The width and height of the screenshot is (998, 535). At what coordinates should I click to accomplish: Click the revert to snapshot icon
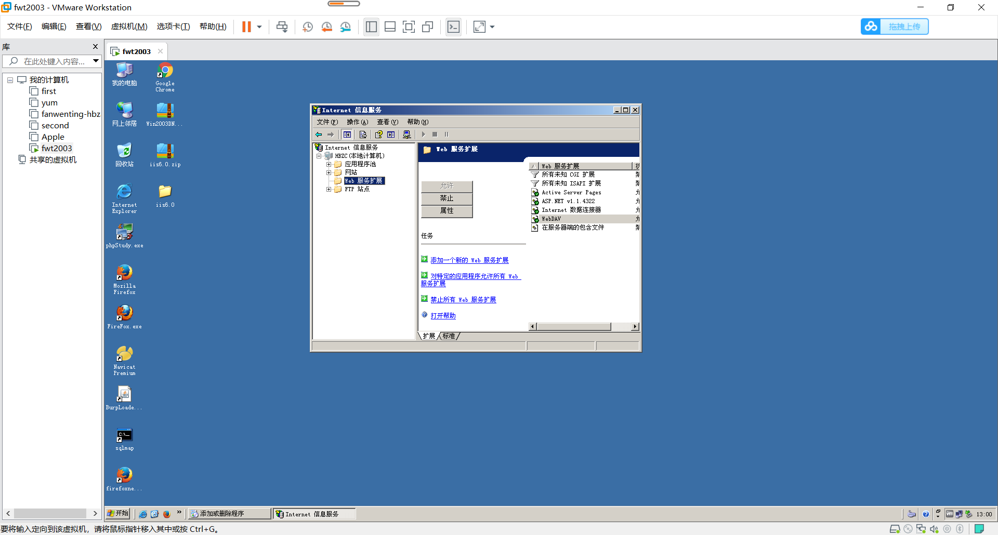pos(326,27)
